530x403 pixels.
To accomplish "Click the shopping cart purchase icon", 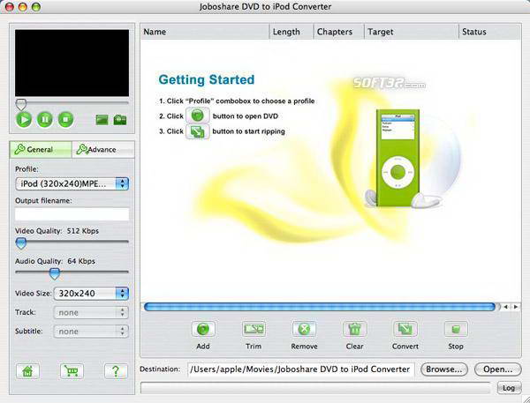I will tap(72, 371).
